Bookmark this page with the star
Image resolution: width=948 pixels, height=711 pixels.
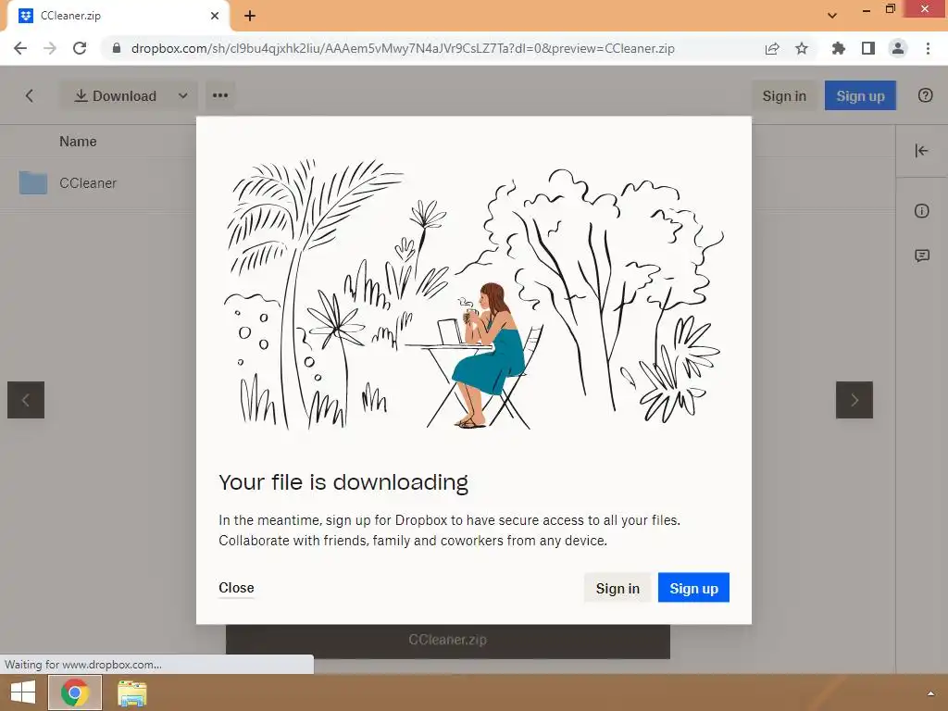pyautogui.click(x=802, y=48)
